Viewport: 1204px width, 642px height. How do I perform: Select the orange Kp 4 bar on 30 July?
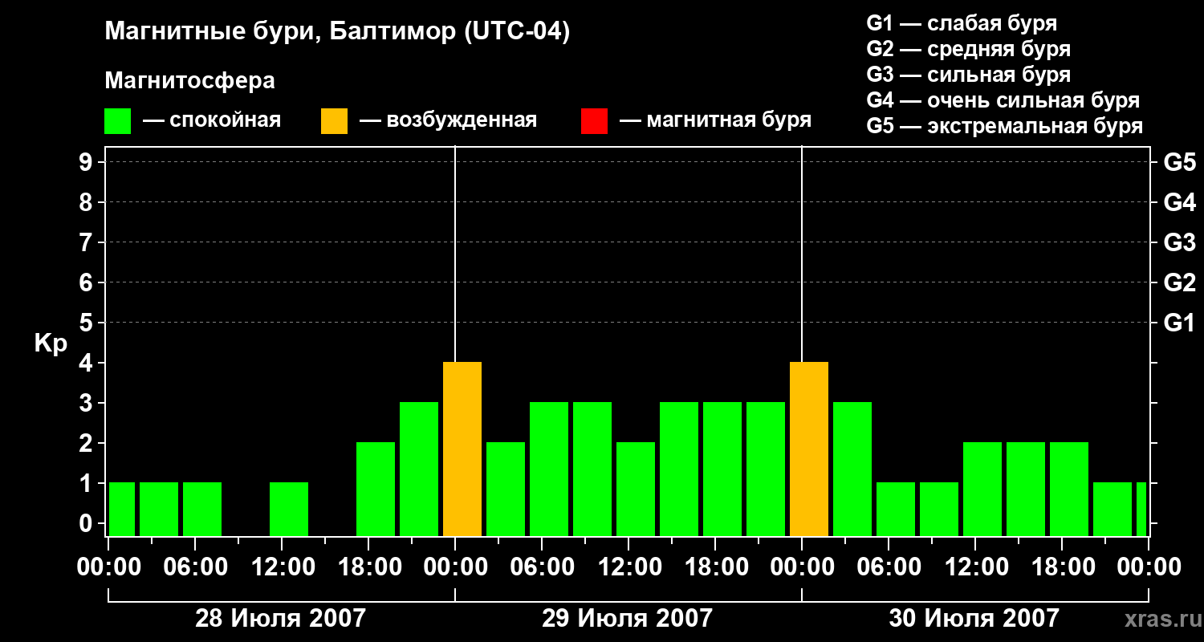809,449
